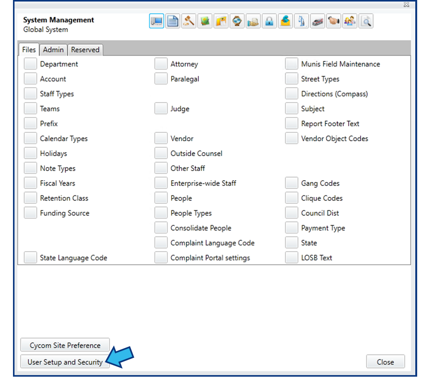The width and height of the screenshot is (429, 377).
Task: Open the blue document toolbar icon
Action: [173, 21]
